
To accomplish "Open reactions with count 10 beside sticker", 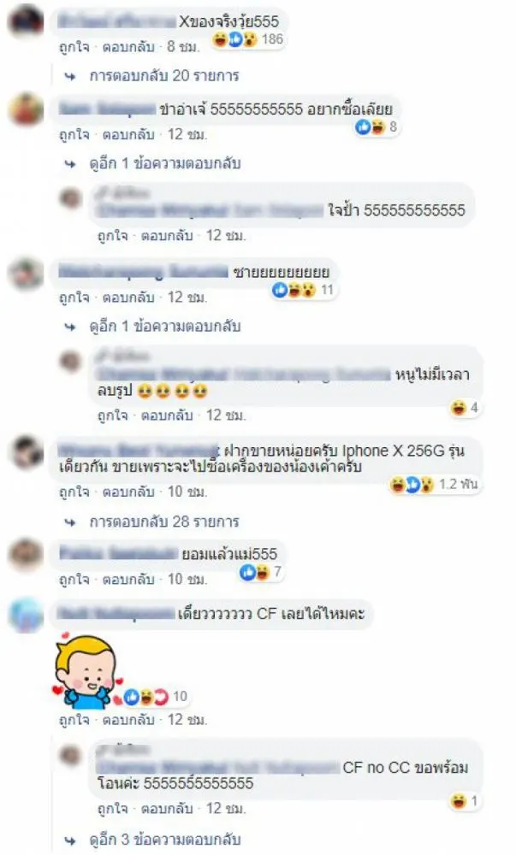I will 156,696.
